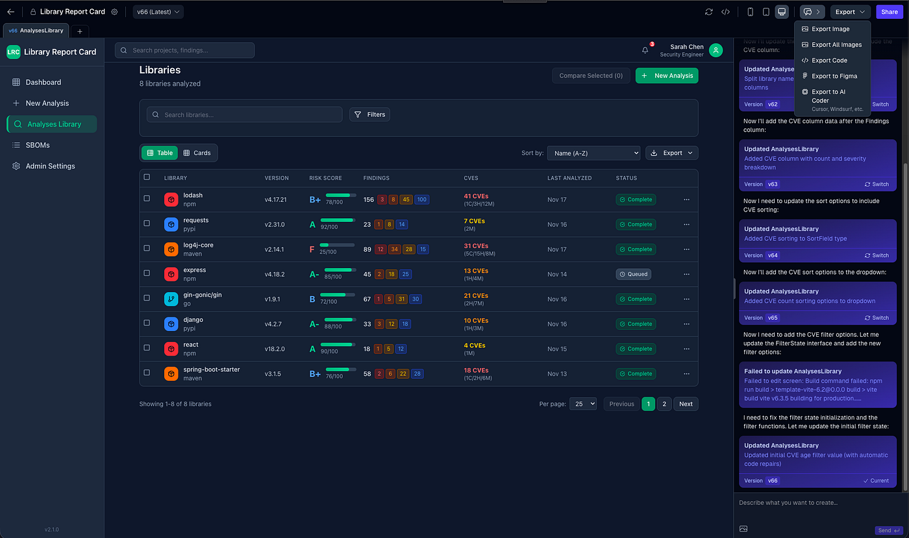Click the Share button
The image size is (909, 538).
pos(889,12)
